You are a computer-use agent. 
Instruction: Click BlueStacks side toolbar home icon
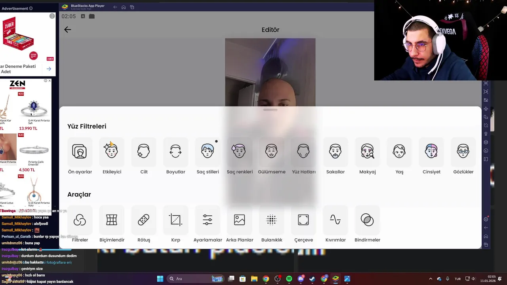coord(486,236)
